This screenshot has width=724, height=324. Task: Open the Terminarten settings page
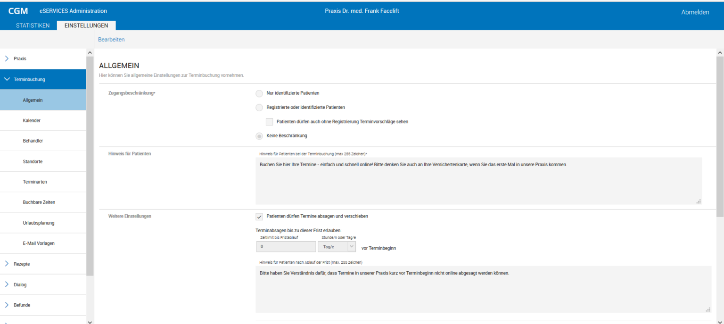(34, 181)
